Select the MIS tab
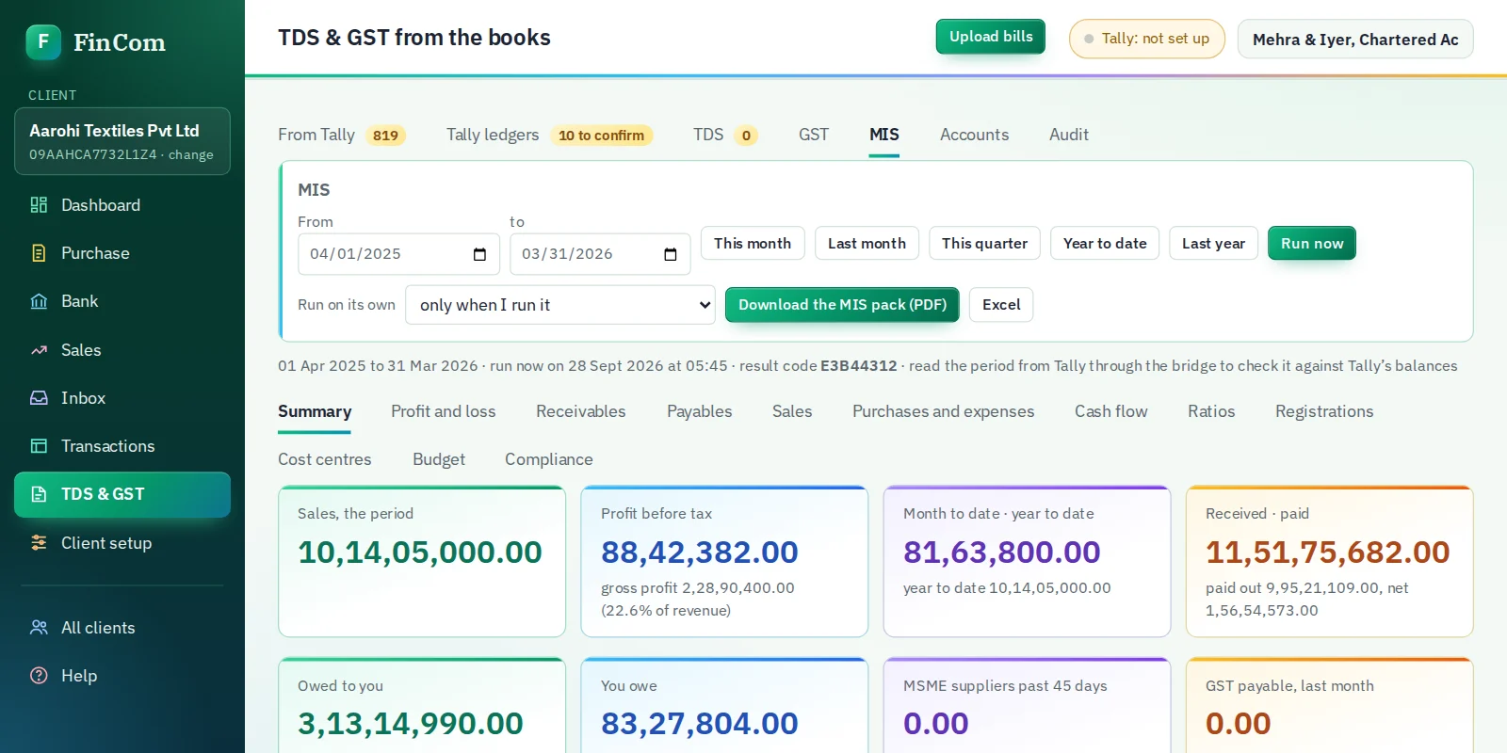Screen dimensions: 1507x753 pyautogui.click(x=883, y=135)
